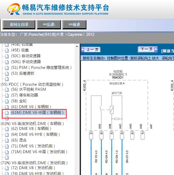This screenshot has height=175, width=174.
Task: Select (51) PSM Porsche 稳定管理系统
Action: [41, 68]
